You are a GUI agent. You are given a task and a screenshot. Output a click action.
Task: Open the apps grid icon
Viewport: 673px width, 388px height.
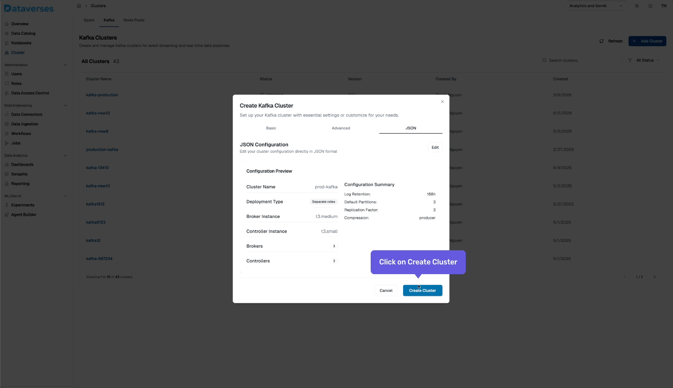pos(650,6)
